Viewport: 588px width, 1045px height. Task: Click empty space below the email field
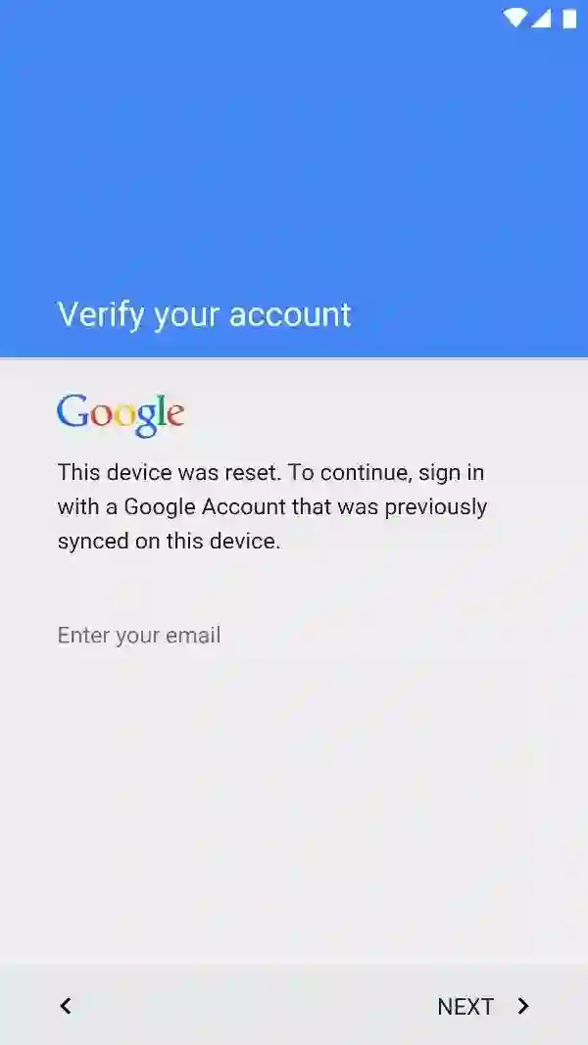(293, 800)
